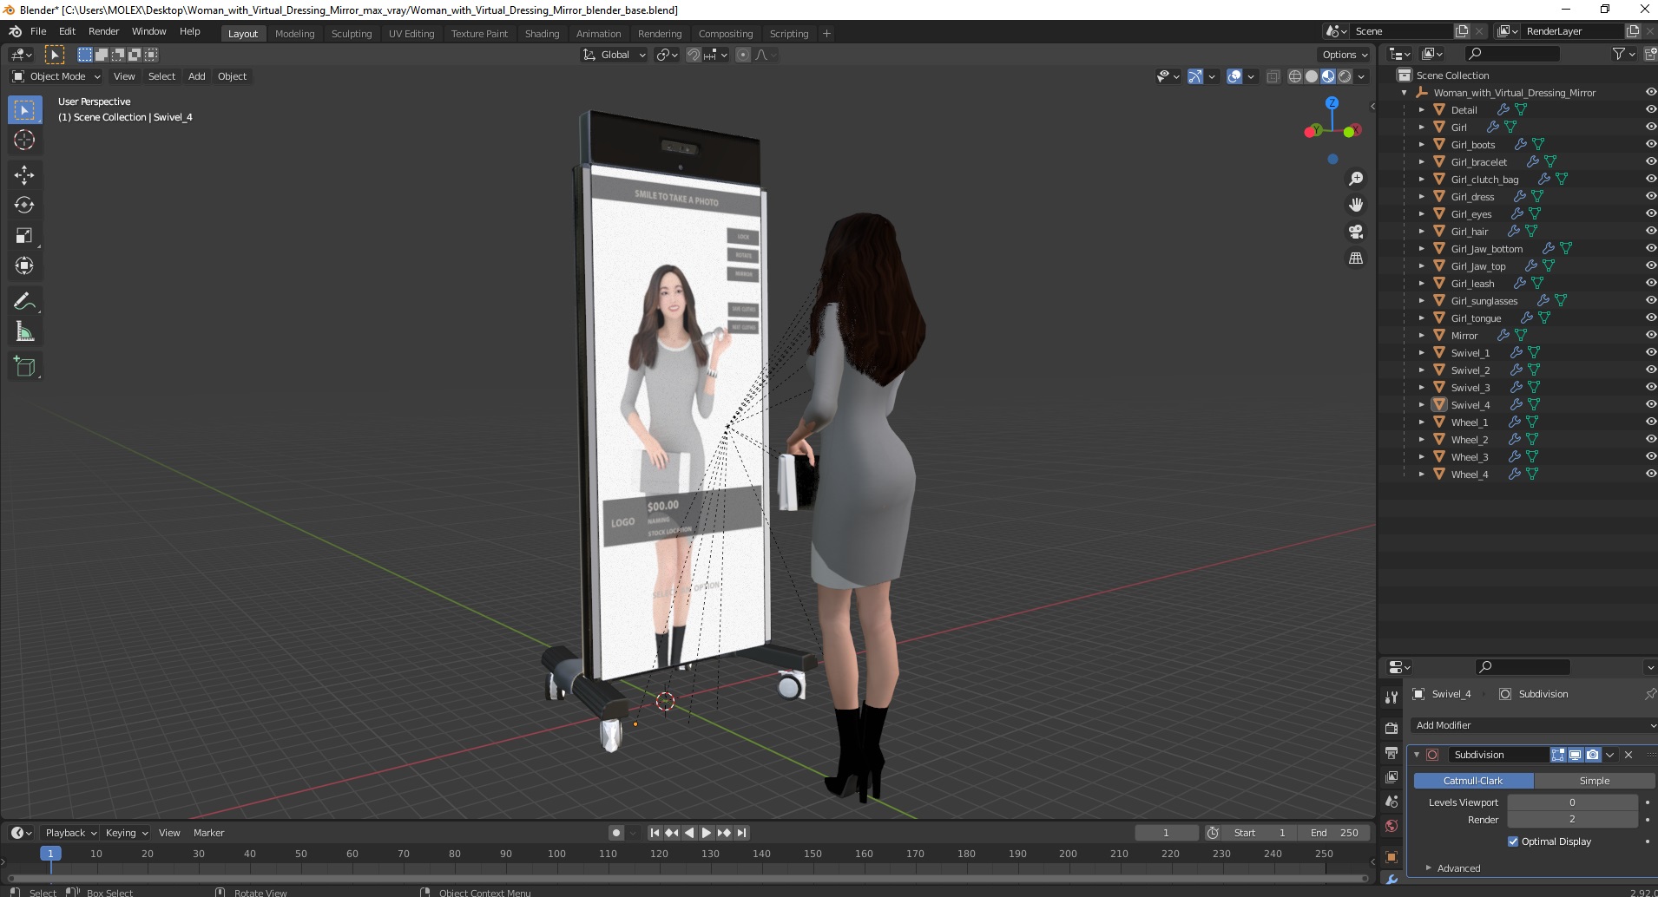Open the Object properties tab
This screenshot has height=897, width=1658.
[1391, 857]
